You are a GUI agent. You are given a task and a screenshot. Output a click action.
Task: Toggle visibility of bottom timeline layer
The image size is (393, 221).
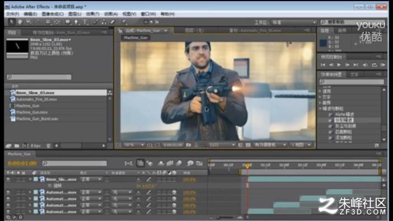point(8,211)
